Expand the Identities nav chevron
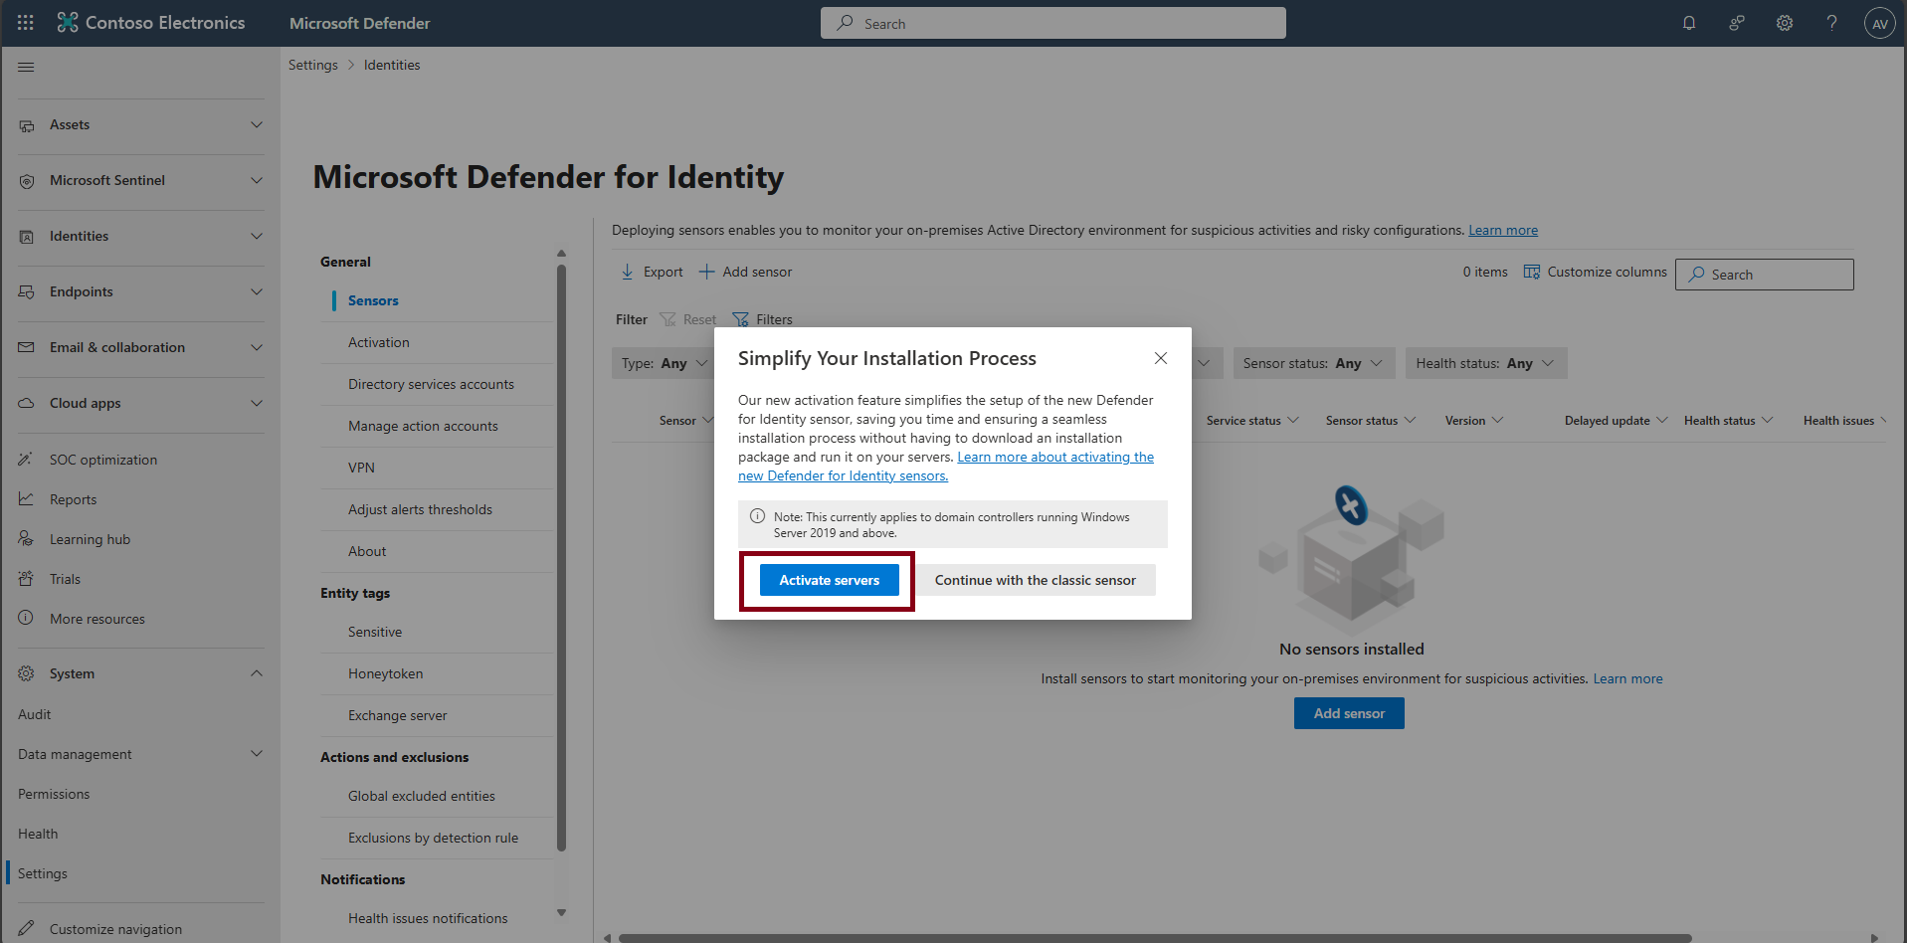The image size is (1907, 943). click(257, 236)
